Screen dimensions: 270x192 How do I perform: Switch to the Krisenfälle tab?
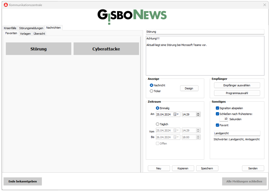point(10,28)
